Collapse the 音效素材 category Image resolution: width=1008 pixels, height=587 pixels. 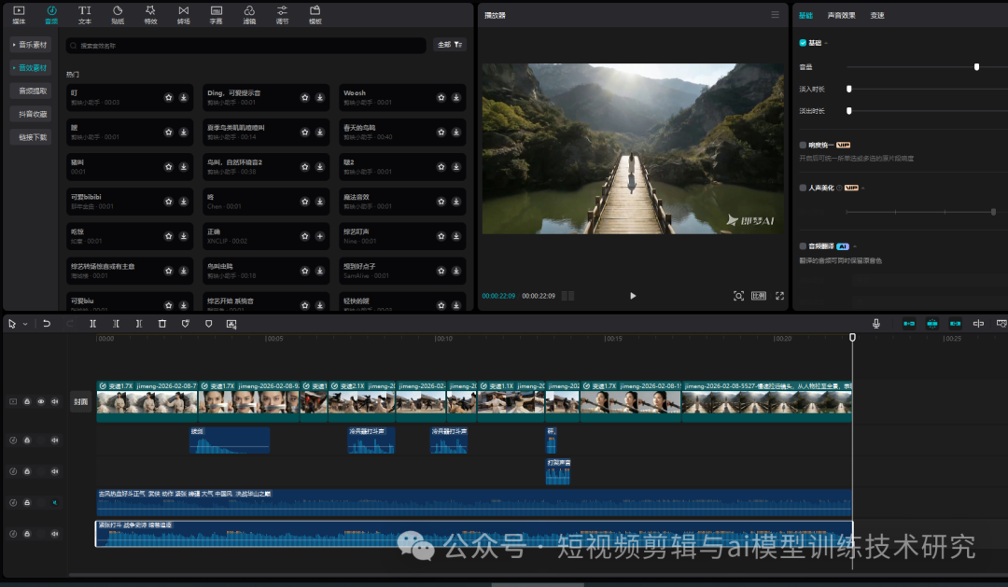click(x=30, y=68)
